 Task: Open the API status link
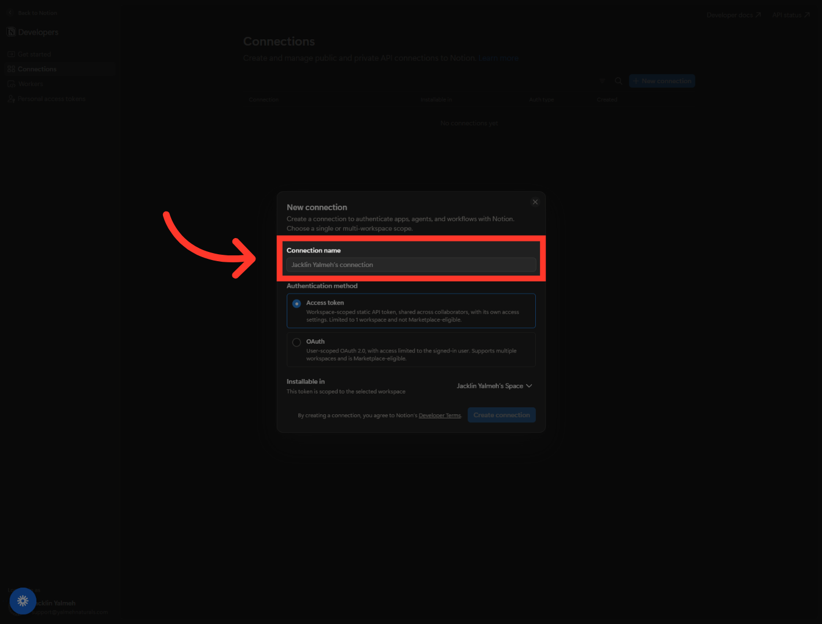point(791,15)
